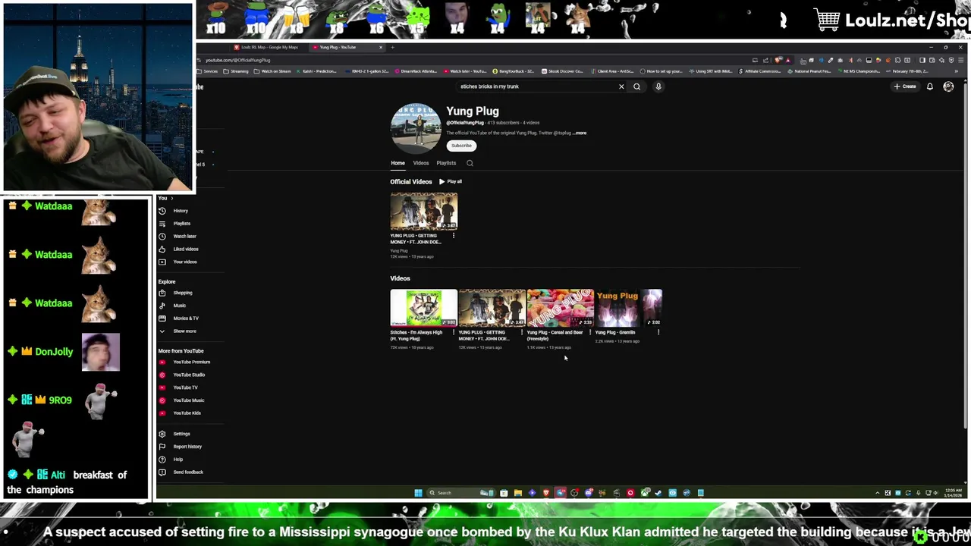Screen dimensions: 971x546
Task: Open Movies & TV under Explore
Action: click(x=185, y=318)
